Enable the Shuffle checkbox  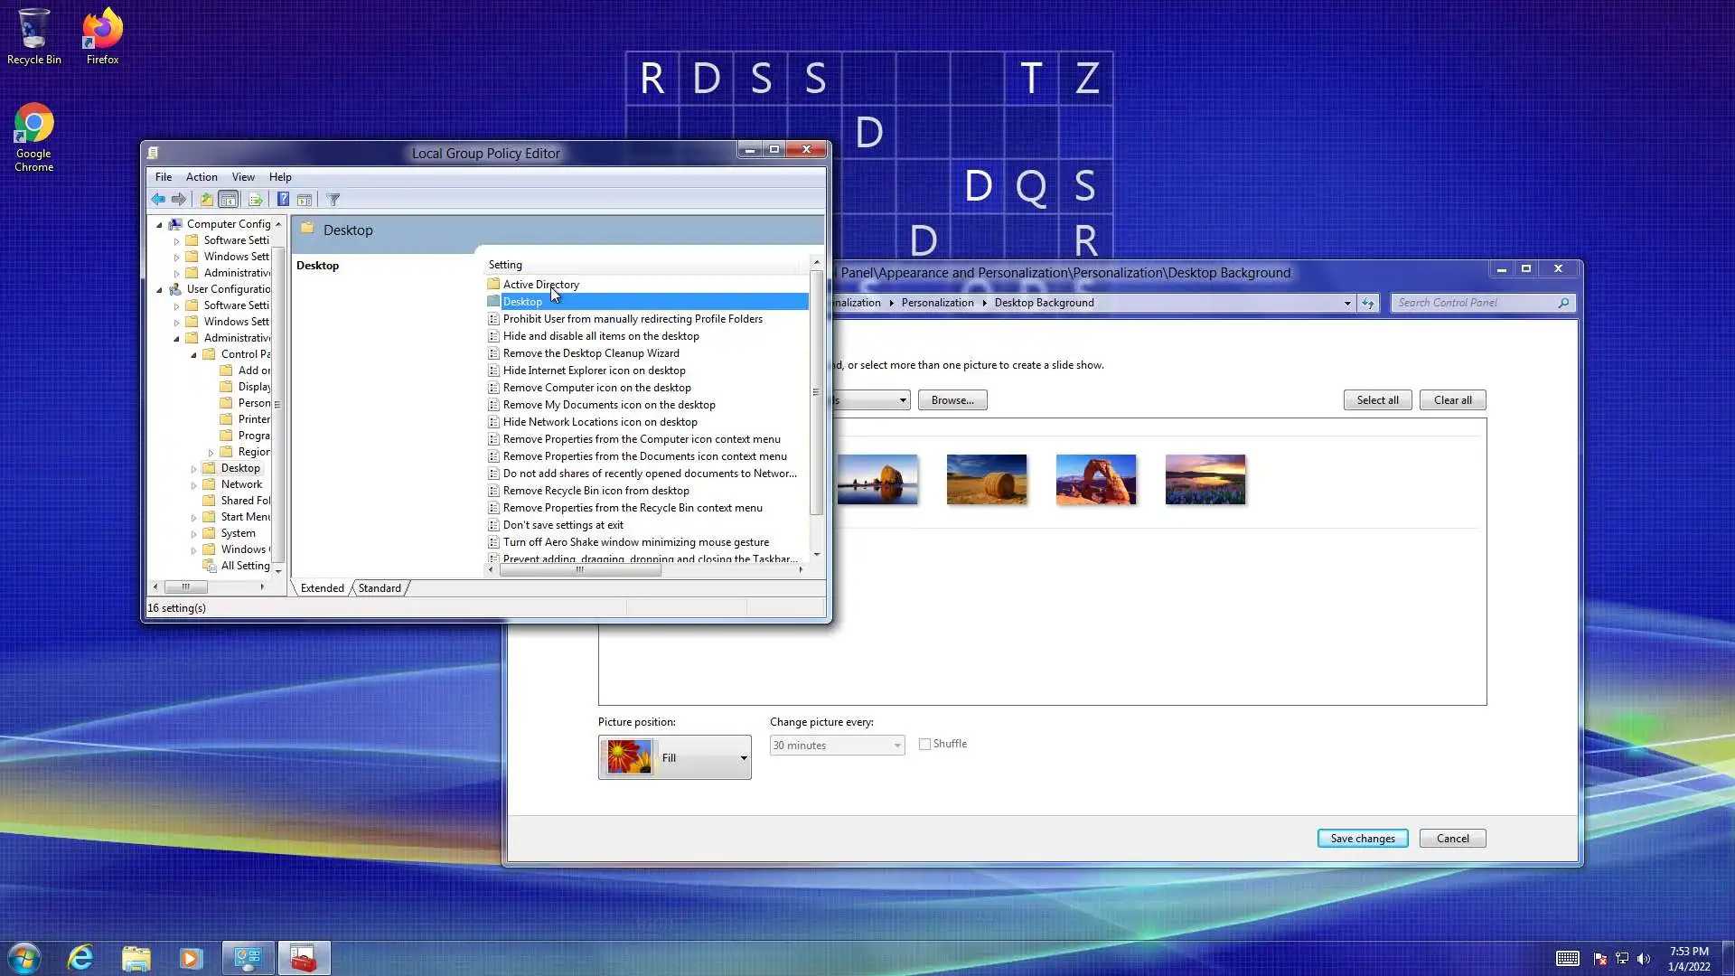tap(924, 745)
